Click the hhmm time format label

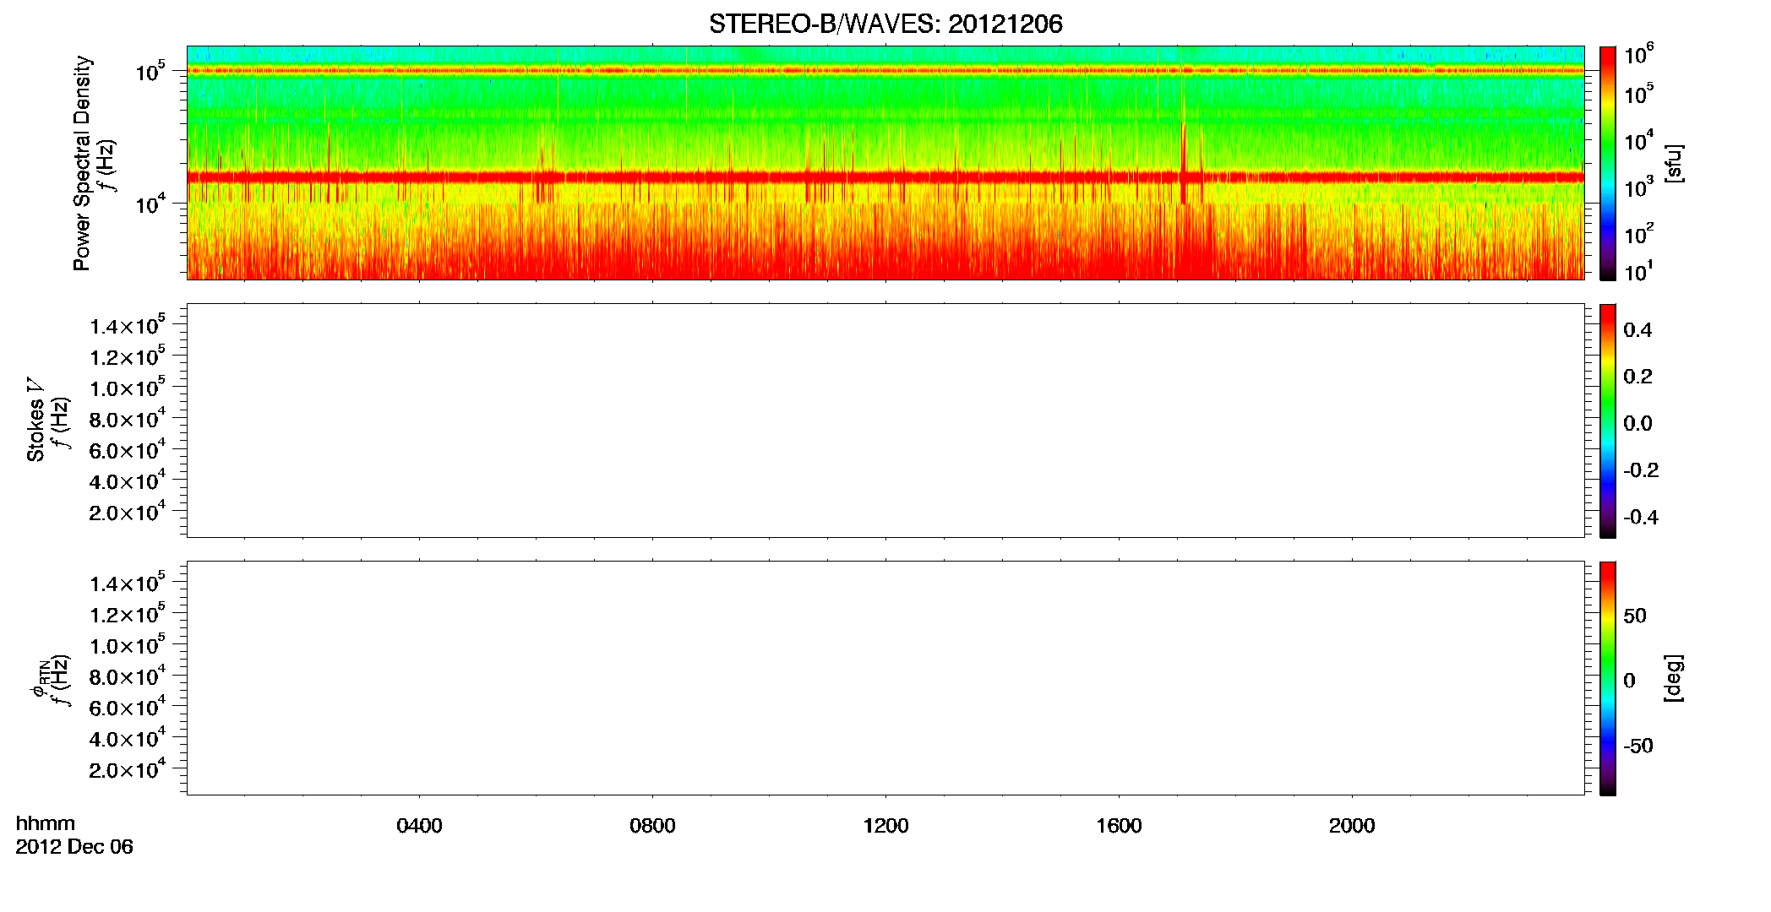coord(46,823)
